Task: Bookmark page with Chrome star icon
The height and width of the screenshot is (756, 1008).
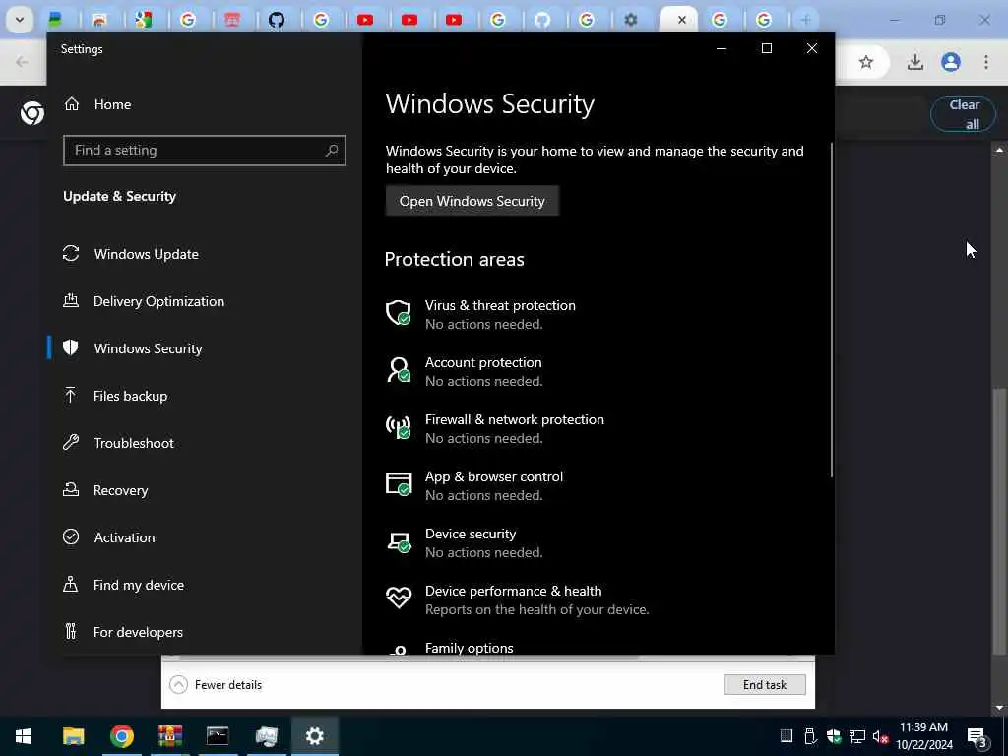Action: 866,62
